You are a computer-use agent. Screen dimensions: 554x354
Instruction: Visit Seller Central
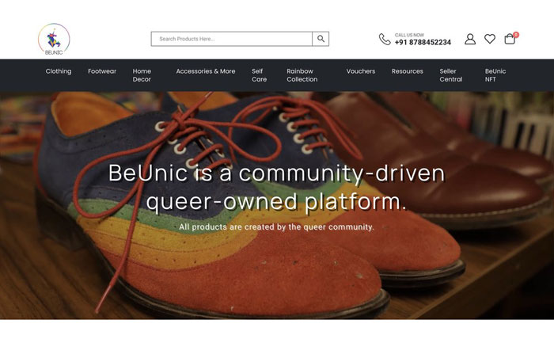pyautogui.click(x=451, y=75)
